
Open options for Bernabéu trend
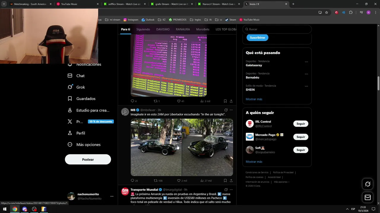(306, 74)
